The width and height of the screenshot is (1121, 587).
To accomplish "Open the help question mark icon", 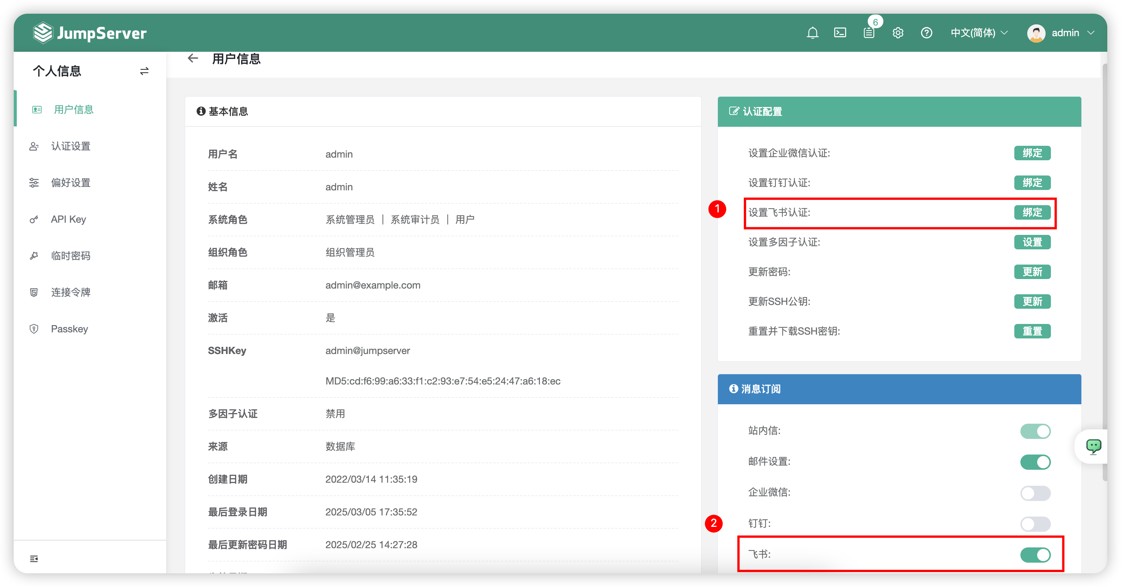I will tap(926, 33).
